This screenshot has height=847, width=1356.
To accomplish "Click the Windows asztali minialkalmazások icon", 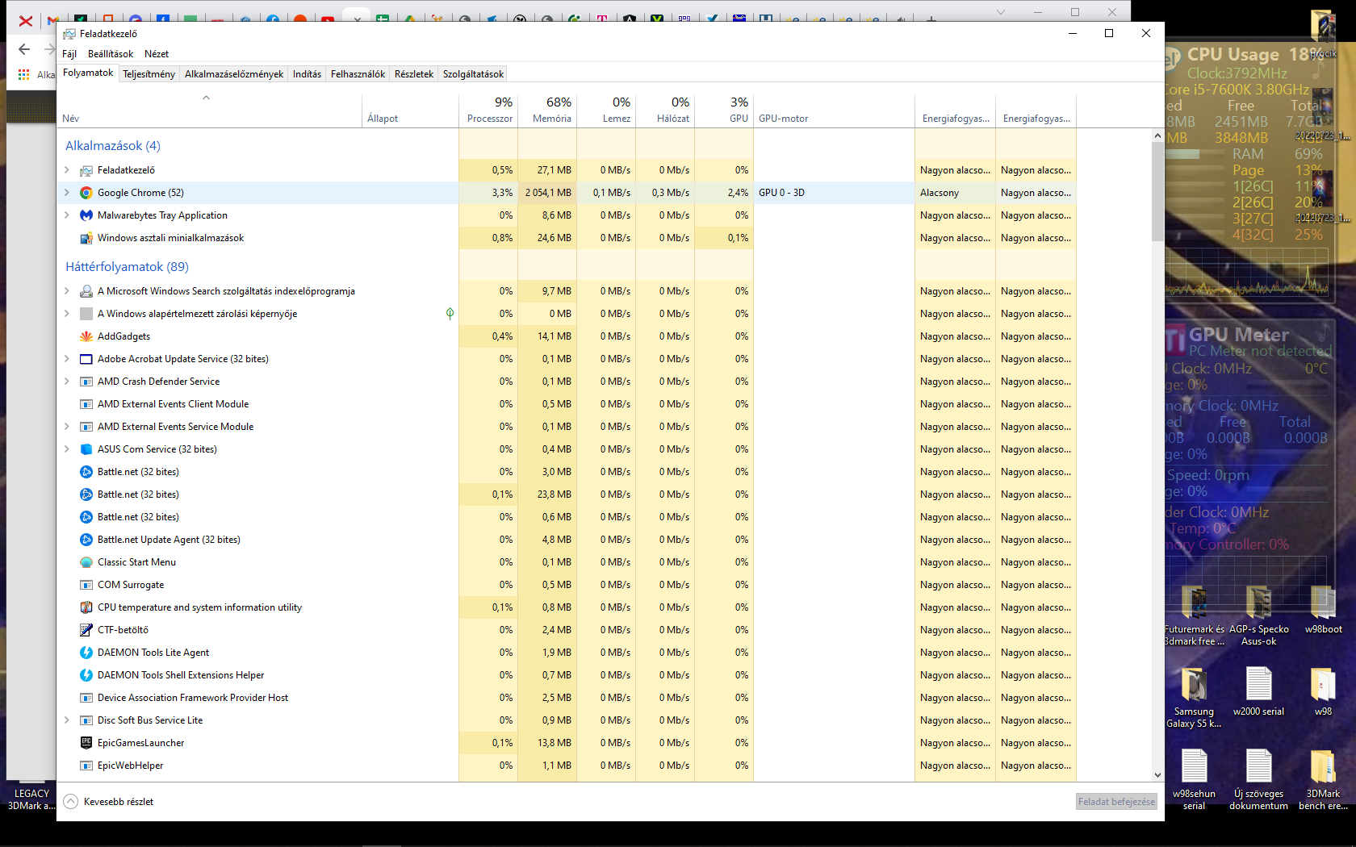I will coord(86,238).
